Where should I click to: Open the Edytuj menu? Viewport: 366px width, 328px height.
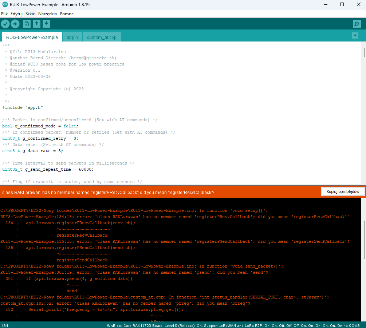pyautogui.click(x=17, y=14)
